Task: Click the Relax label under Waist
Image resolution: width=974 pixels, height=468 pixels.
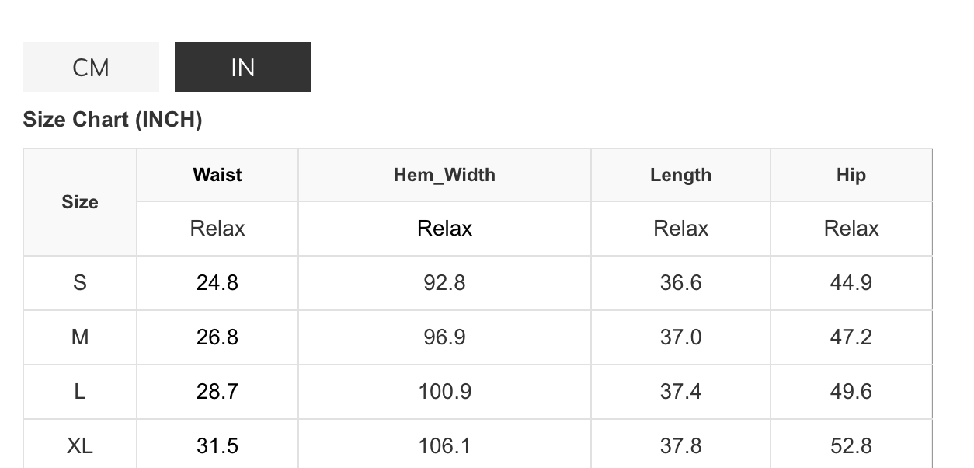Action: [217, 229]
